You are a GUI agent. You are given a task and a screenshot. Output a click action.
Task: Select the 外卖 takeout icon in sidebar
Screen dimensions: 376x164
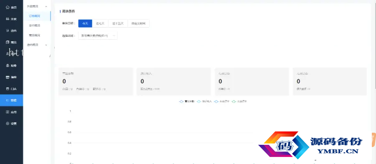(x=8, y=19)
